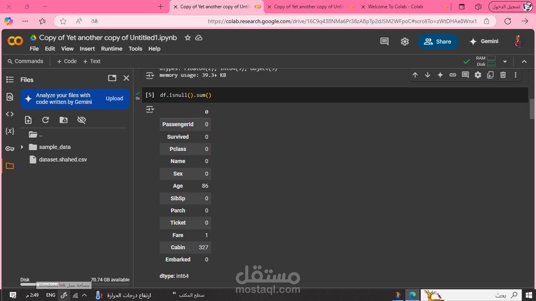
Task: Toggle show hidden files eye icon
Action: 82,120
